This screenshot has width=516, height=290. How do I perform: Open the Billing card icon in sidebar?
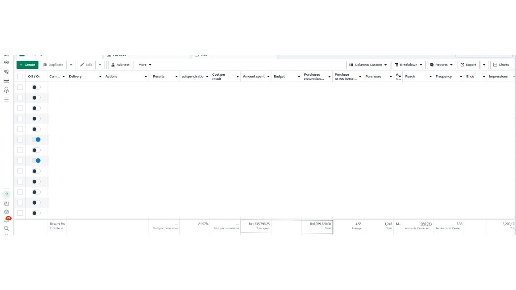click(x=6, y=81)
